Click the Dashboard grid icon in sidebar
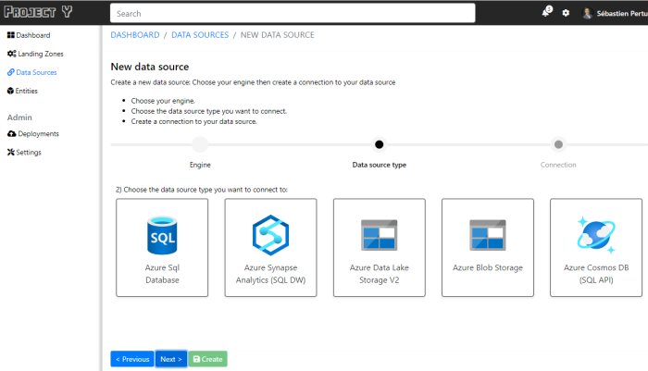 (x=11, y=35)
